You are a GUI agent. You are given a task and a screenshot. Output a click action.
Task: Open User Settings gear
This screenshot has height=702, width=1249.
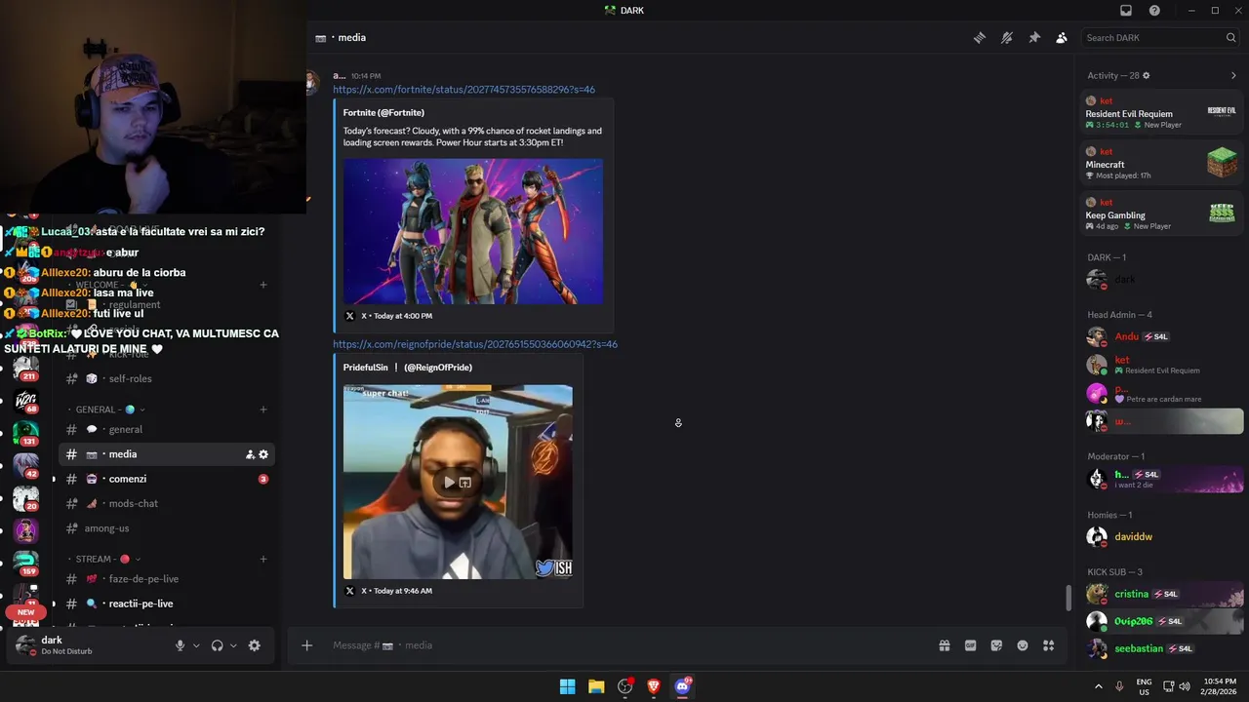[x=255, y=645]
